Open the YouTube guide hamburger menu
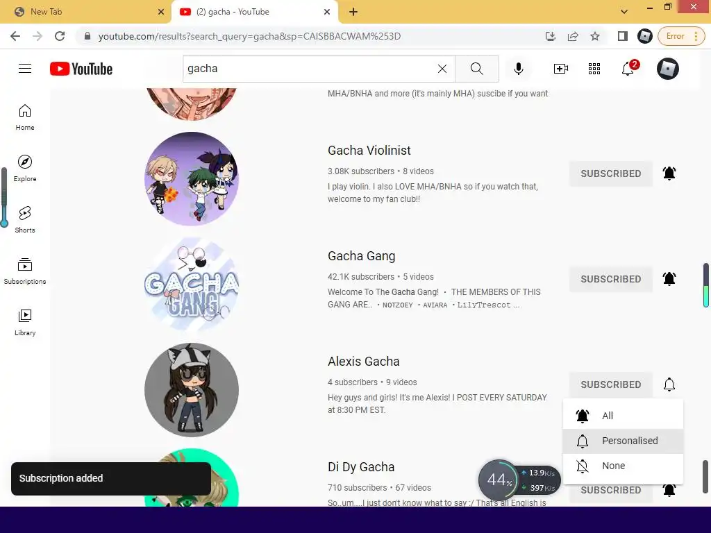The width and height of the screenshot is (711, 533). (x=25, y=69)
